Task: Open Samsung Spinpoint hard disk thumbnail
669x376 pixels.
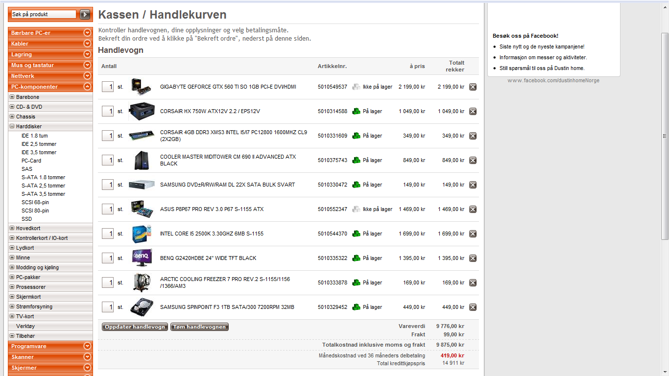Action: (142, 307)
